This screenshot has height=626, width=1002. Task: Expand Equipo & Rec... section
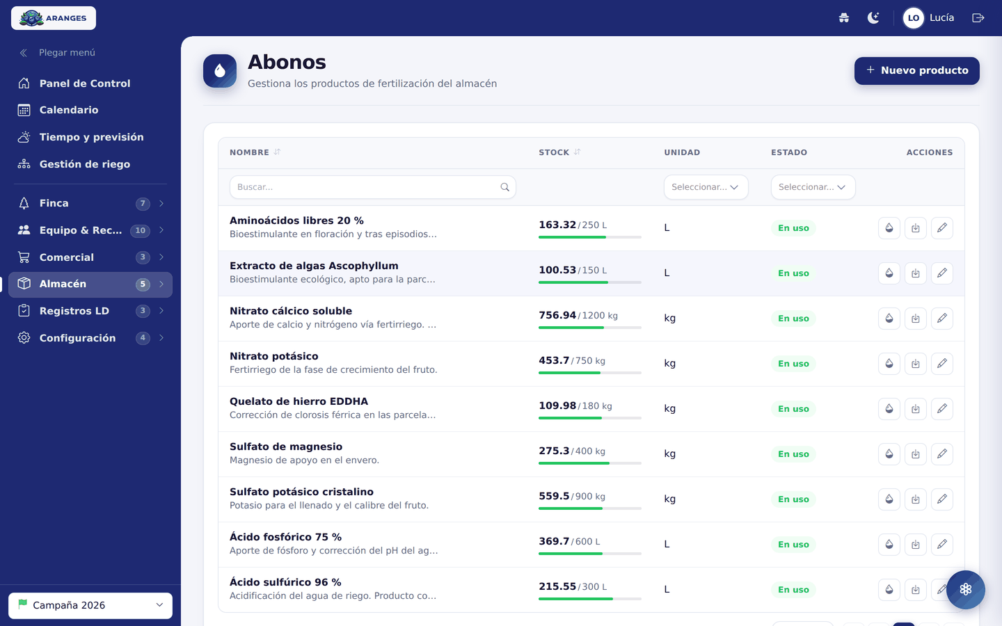pos(90,230)
